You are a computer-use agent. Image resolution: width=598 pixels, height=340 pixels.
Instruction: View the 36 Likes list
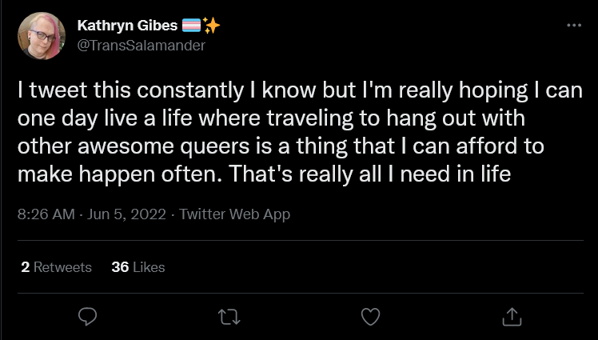click(x=138, y=267)
